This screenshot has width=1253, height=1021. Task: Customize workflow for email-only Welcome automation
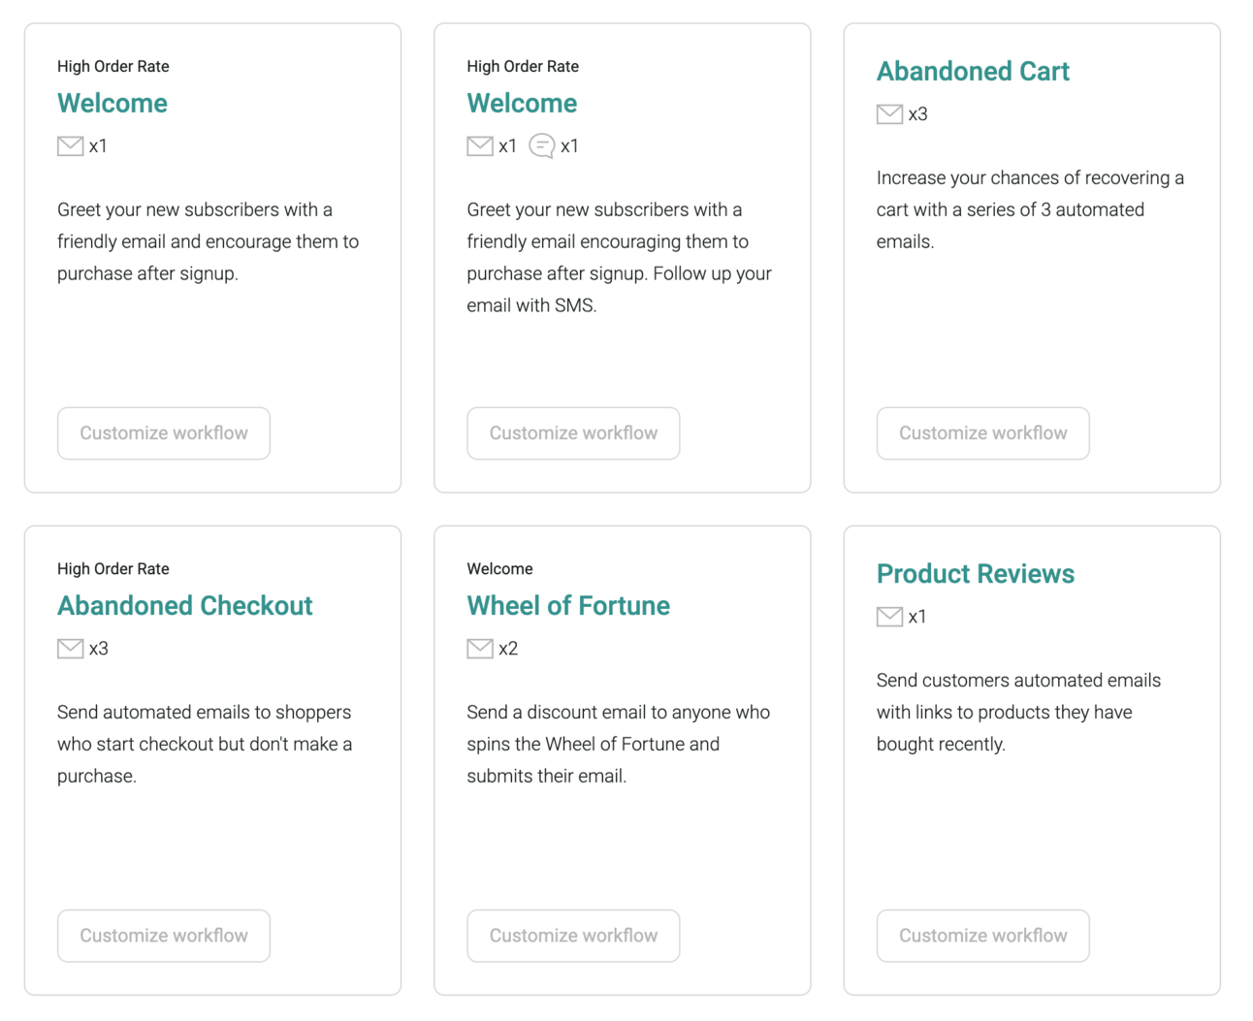click(x=164, y=433)
